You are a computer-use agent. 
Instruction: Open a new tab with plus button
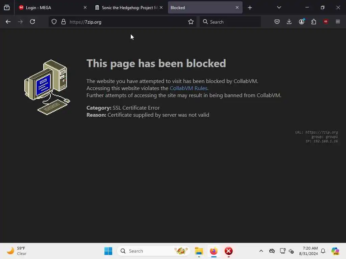tap(250, 8)
